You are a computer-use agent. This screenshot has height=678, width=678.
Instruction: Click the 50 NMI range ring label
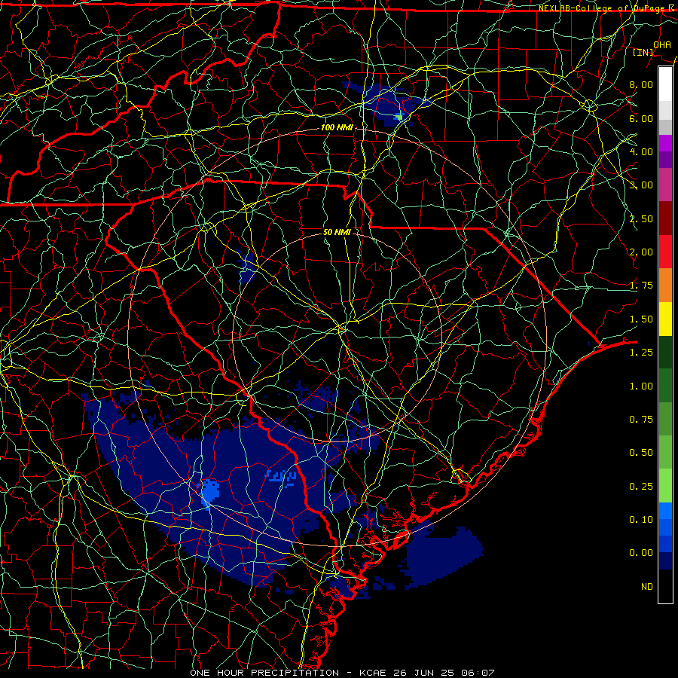click(337, 232)
